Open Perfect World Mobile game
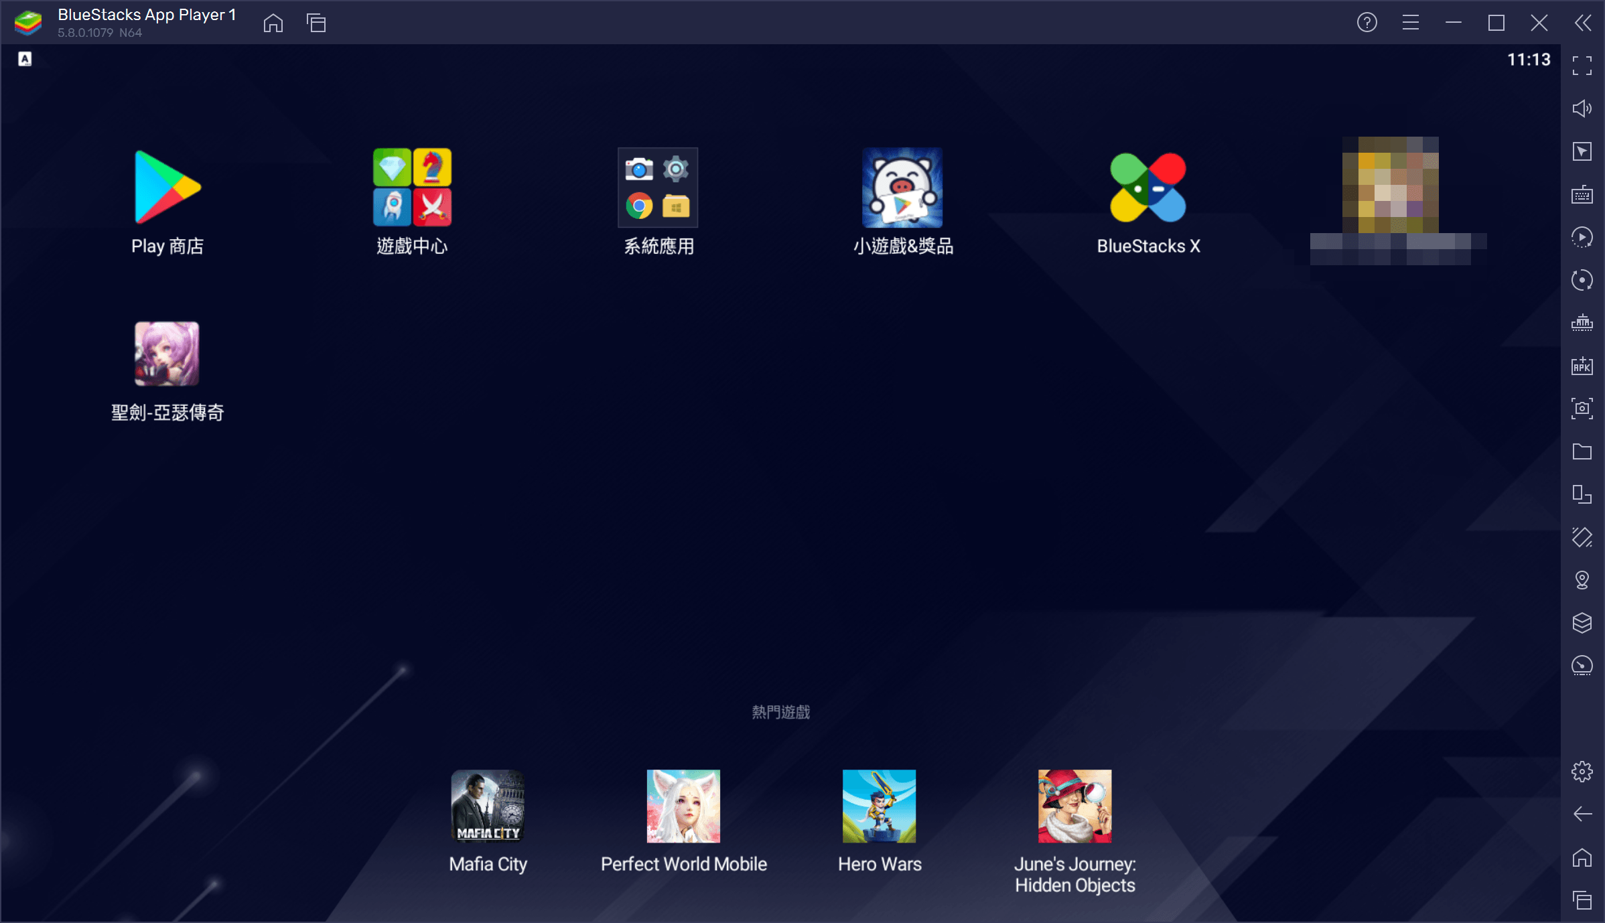This screenshot has width=1605, height=923. pyautogui.click(x=683, y=806)
